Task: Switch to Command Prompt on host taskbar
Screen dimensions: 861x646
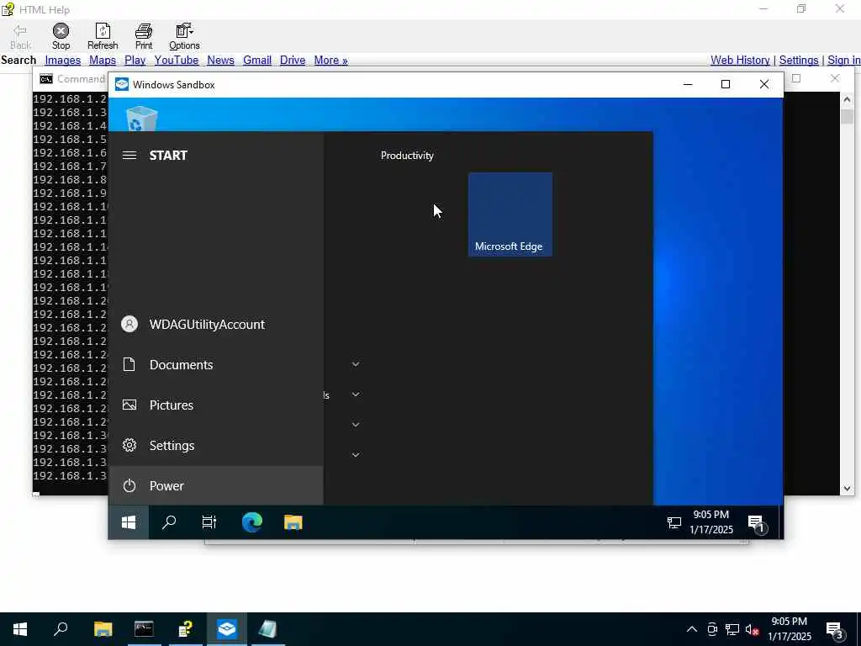Action: point(144,629)
